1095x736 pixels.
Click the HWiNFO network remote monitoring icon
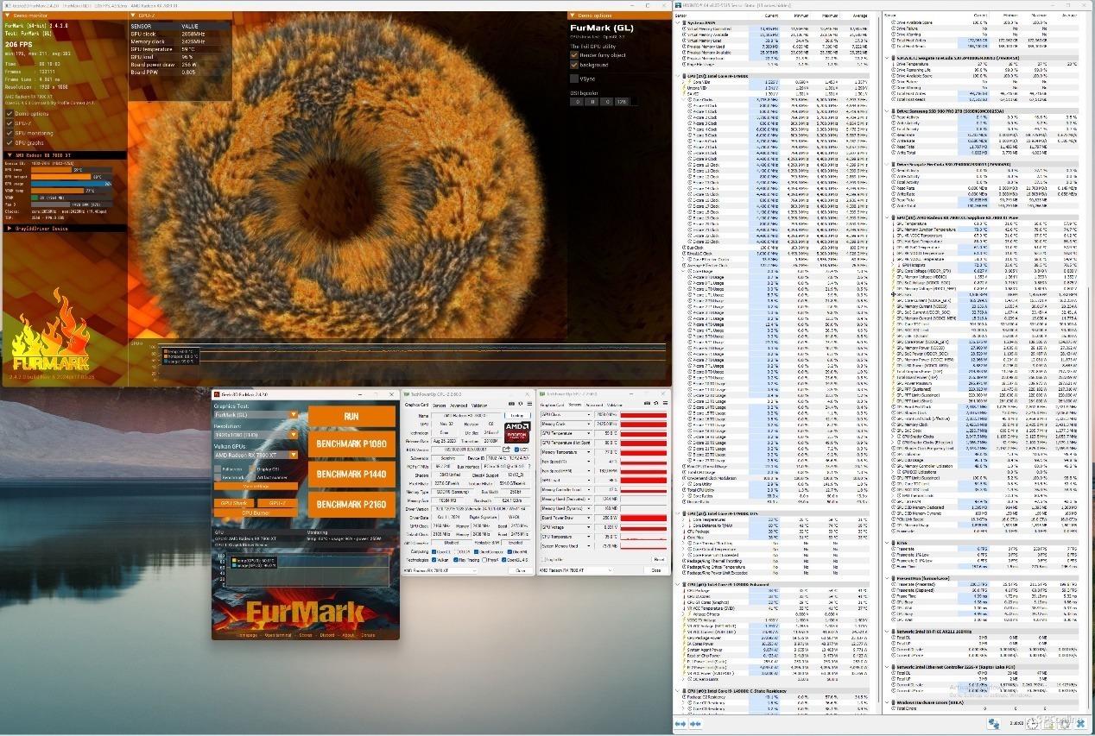(x=995, y=723)
